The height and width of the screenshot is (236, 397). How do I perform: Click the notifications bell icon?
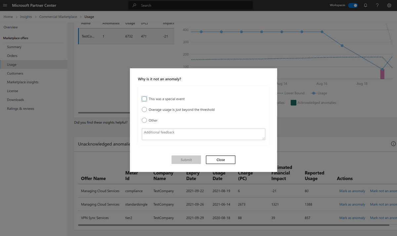[x=365, y=5]
